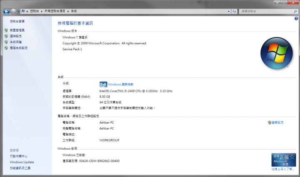Screen dimensions: 300x177
Task: Open Windows 體驗指數 link
Action: click(x=121, y=84)
